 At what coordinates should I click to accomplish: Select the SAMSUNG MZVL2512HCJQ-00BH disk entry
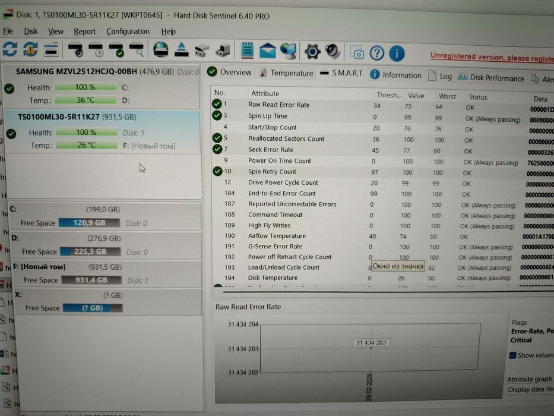pos(101,86)
